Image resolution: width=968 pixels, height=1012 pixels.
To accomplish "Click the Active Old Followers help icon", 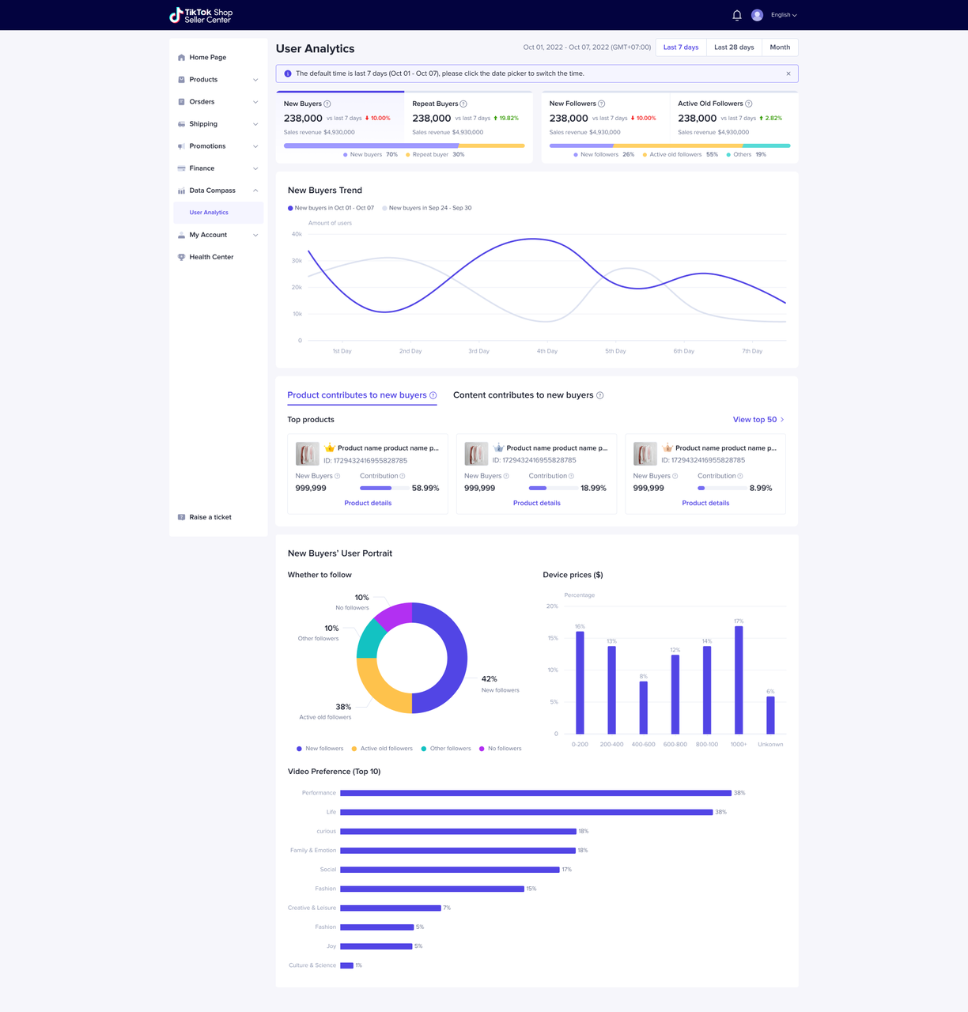I will 749,104.
